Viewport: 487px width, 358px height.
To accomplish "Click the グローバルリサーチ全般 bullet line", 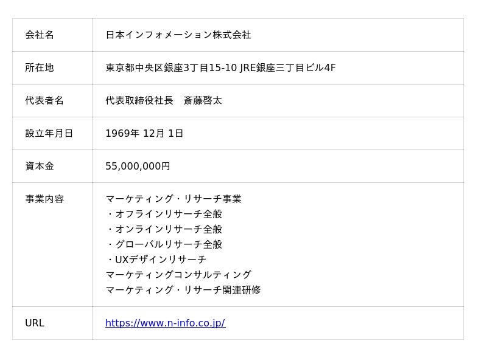I will coord(164,245).
